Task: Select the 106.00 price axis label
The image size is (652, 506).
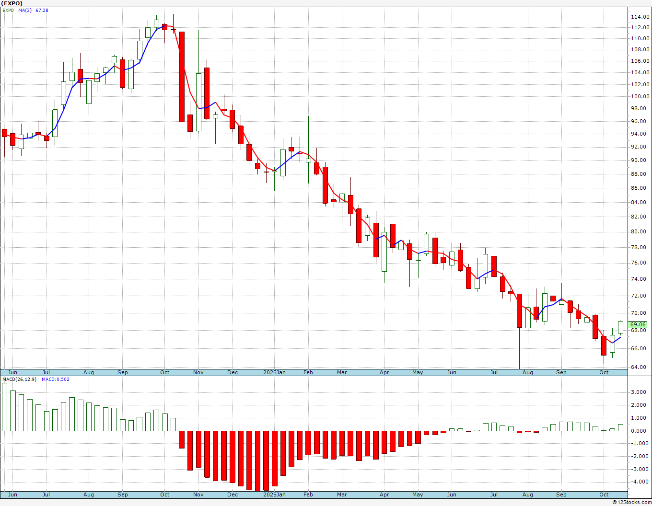Action: pos(640,61)
